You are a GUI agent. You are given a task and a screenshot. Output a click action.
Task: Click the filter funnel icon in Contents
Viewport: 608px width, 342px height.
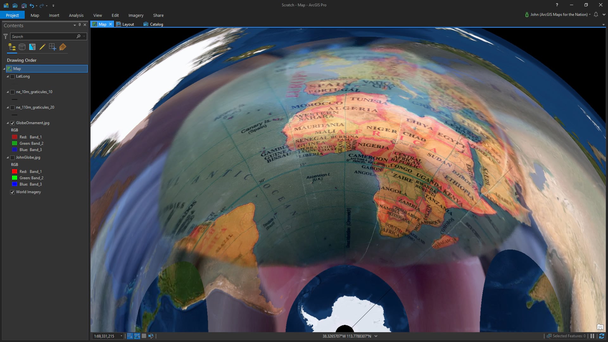5,36
